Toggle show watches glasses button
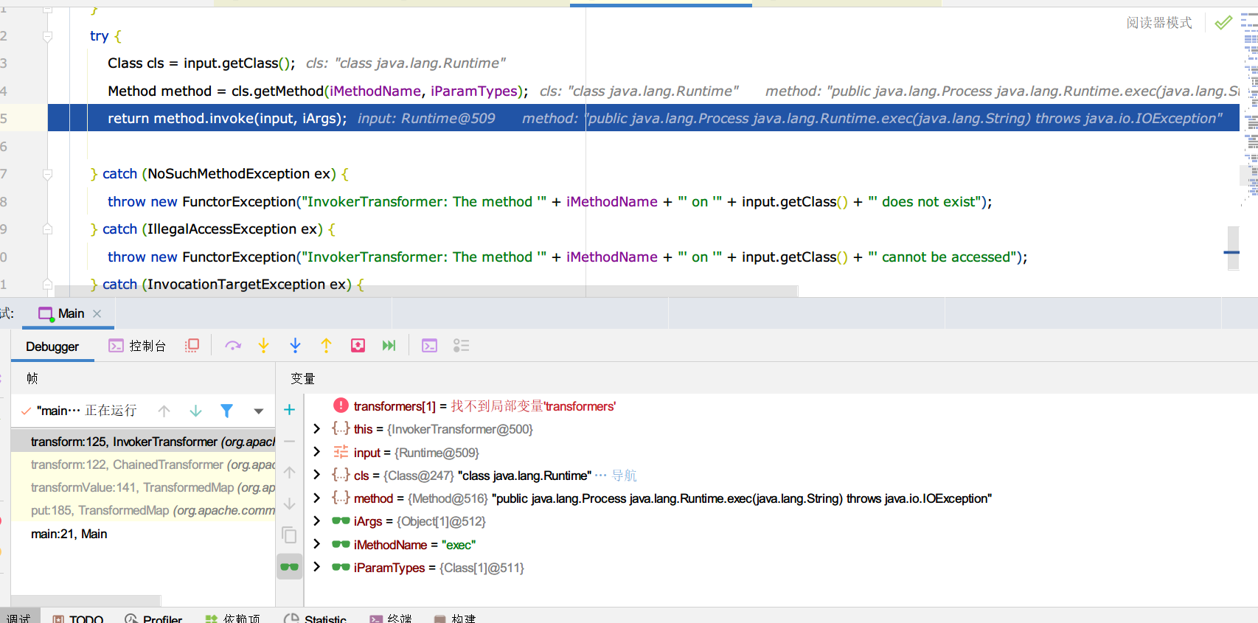The height and width of the screenshot is (623, 1258). pos(290,567)
